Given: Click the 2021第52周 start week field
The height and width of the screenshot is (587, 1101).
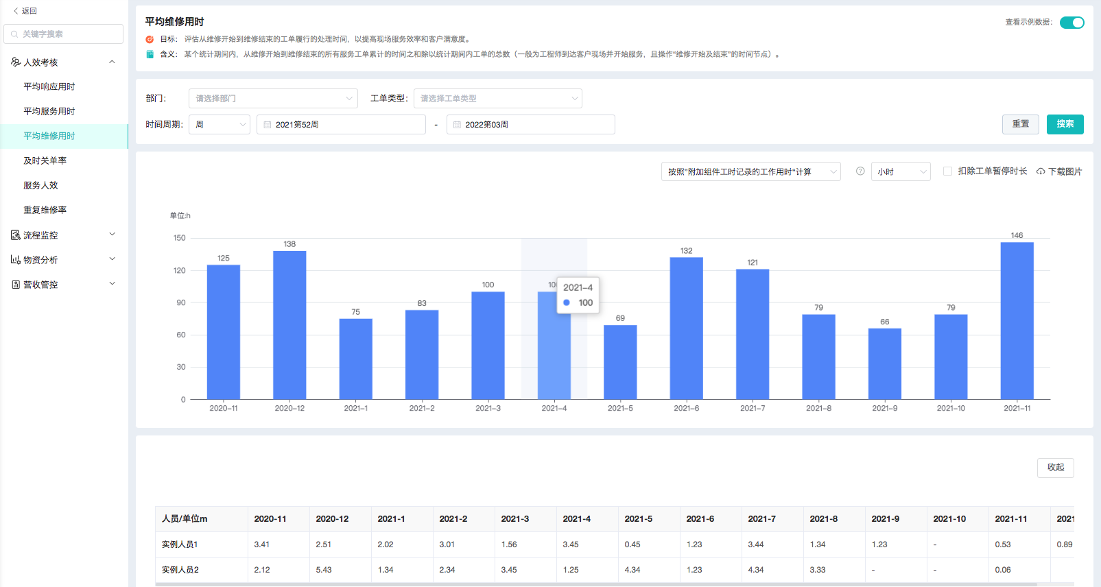Looking at the screenshot, I should [341, 125].
